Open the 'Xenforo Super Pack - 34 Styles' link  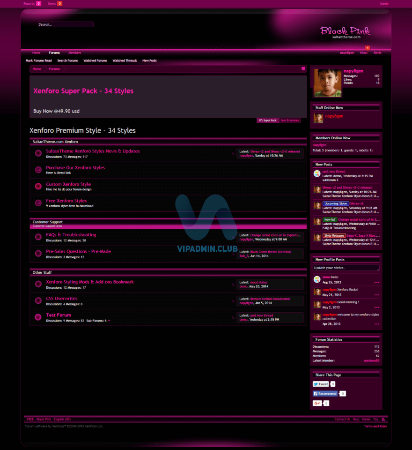click(x=83, y=91)
